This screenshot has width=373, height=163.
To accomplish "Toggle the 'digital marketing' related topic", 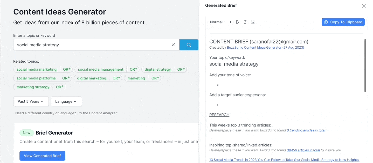I will click(x=91, y=78).
